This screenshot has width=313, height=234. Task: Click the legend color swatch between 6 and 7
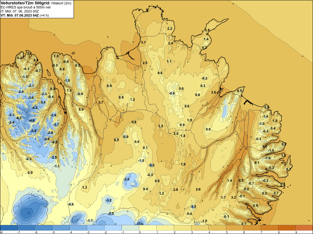pos(252,228)
